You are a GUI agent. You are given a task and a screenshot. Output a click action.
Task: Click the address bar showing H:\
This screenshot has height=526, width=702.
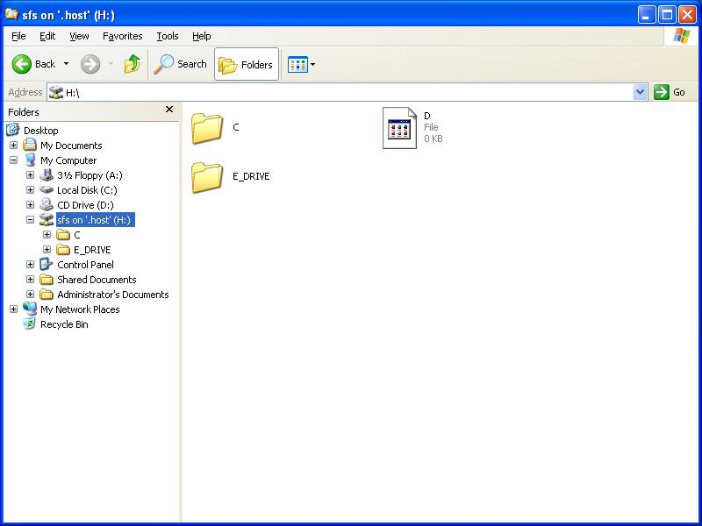click(x=340, y=93)
